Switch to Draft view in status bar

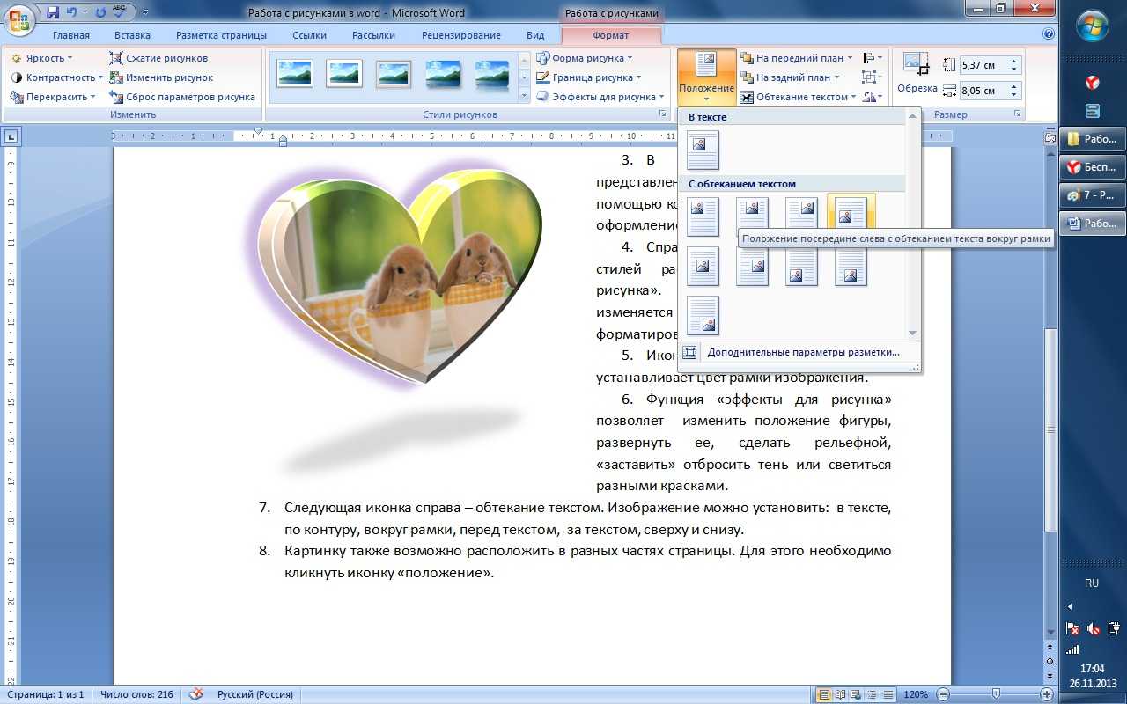pyautogui.click(x=888, y=694)
